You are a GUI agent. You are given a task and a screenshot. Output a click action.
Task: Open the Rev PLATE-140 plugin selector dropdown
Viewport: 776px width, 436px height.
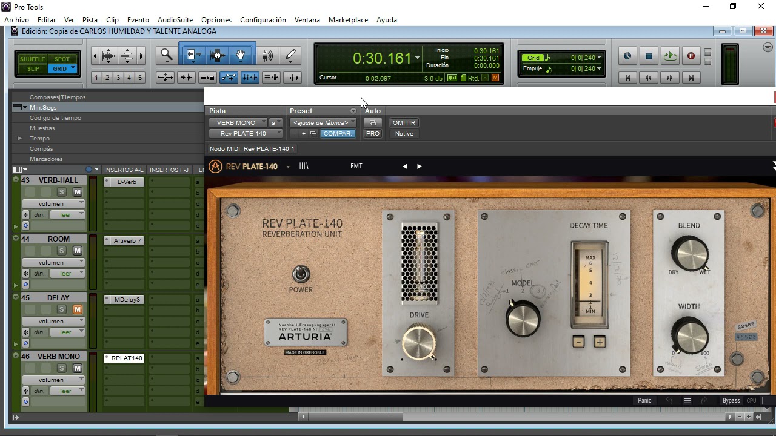[x=246, y=134]
